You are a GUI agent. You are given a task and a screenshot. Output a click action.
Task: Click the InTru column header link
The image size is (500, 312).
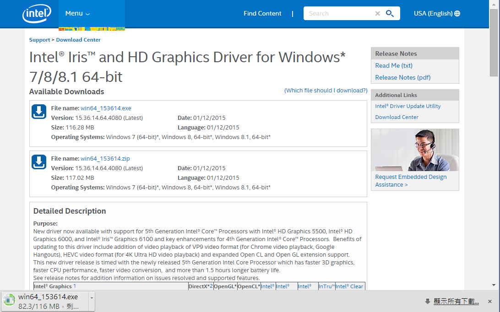coord(326,286)
